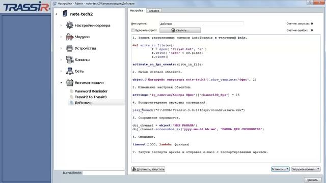326x183 pixels.
Task: Switch to the Справка tab
Action: coord(154,11)
